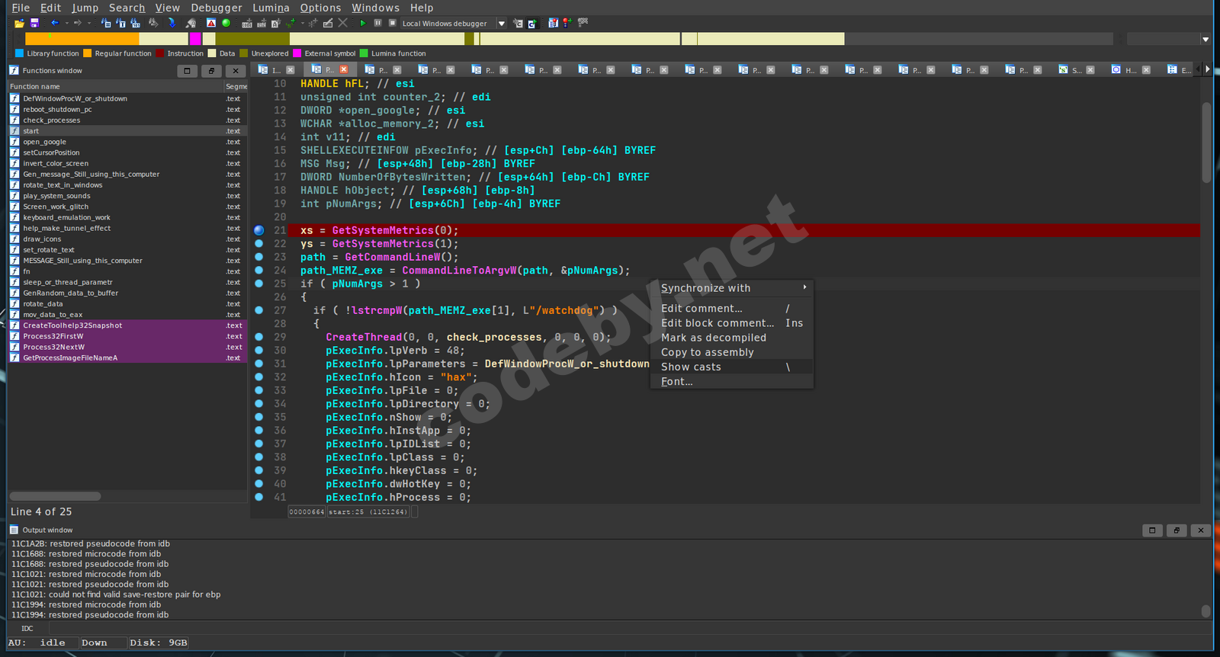Choose Show casts from the context menu
The image size is (1220, 657).
pos(732,367)
